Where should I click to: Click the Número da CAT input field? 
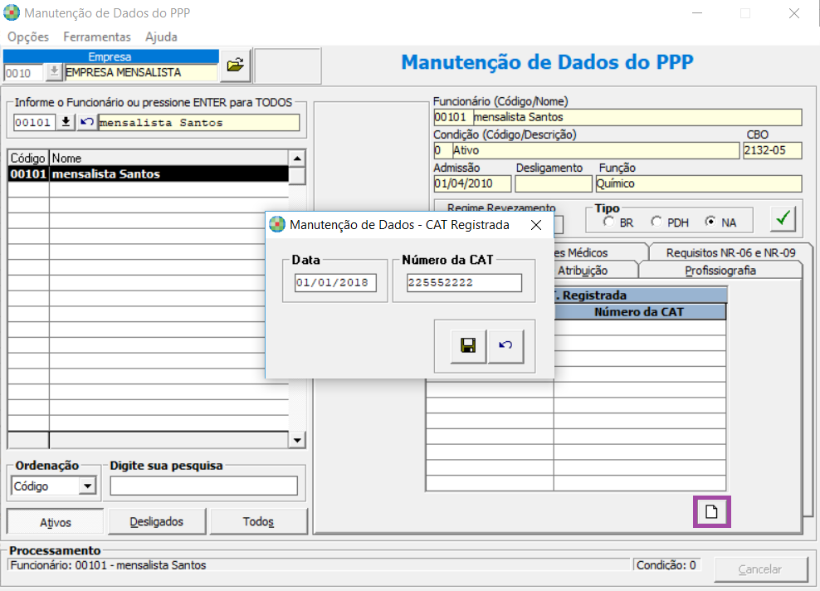point(464,283)
